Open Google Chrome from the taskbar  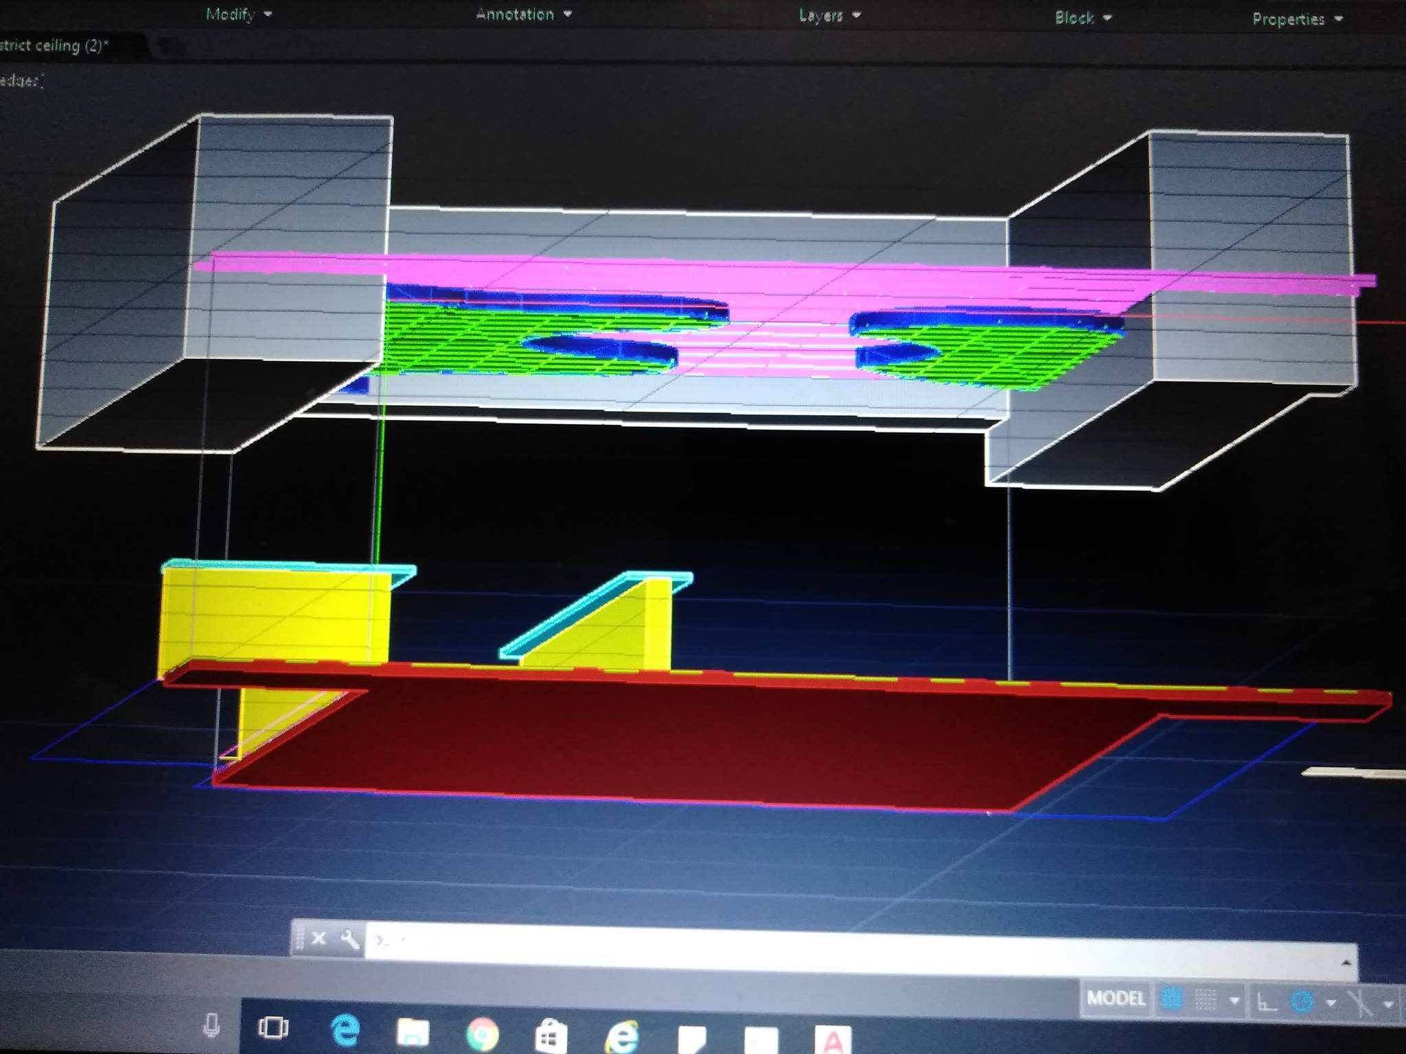click(482, 1033)
